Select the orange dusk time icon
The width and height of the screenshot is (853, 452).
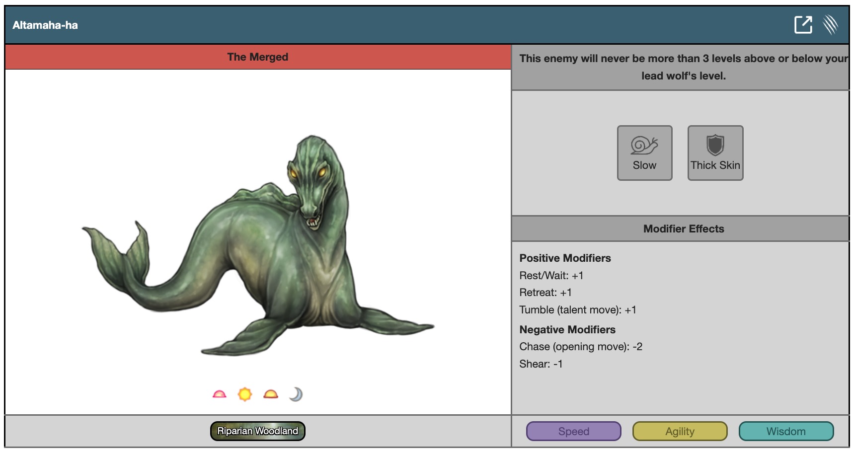(x=271, y=394)
